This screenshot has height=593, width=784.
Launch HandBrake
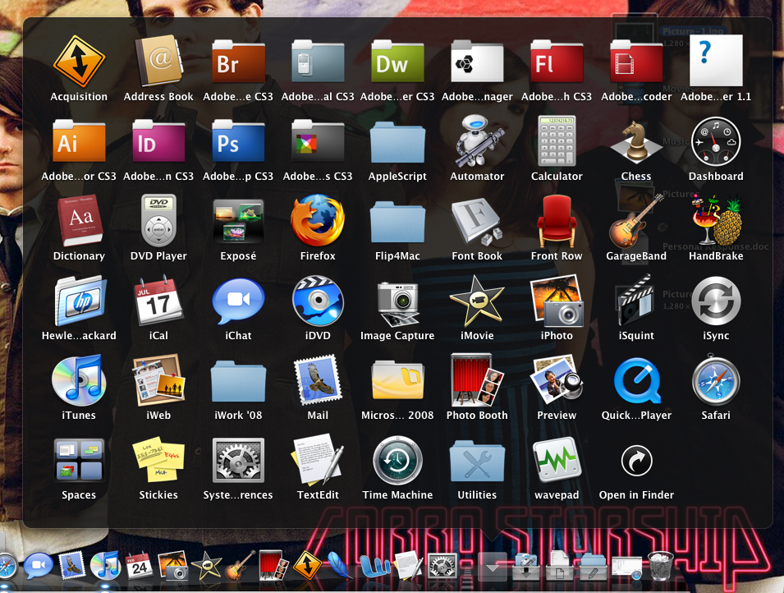coord(716,220)
